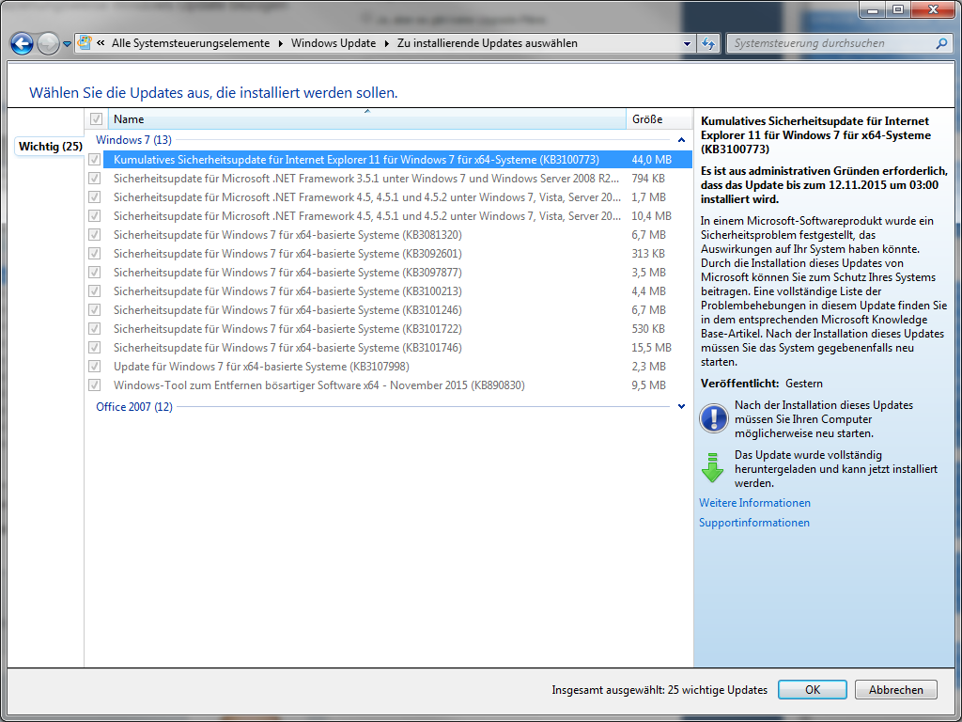
Task: Open Alle Systemsteuerungselemente breadcrumb
Action: point(190,43)
